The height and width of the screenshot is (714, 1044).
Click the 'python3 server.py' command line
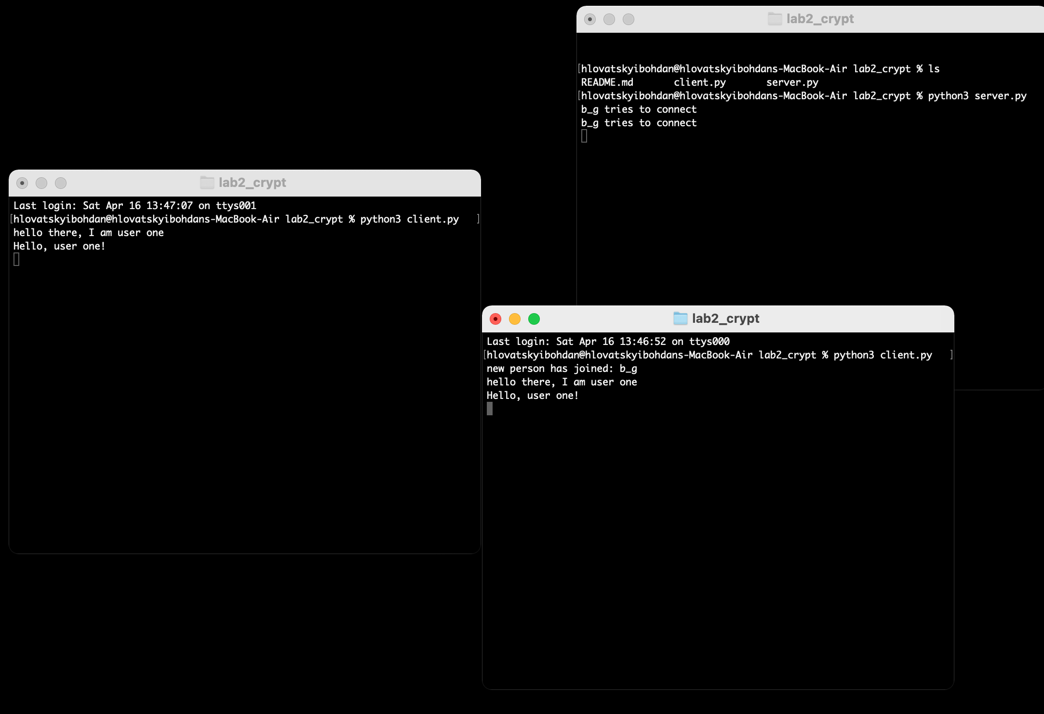pos(977,96)
